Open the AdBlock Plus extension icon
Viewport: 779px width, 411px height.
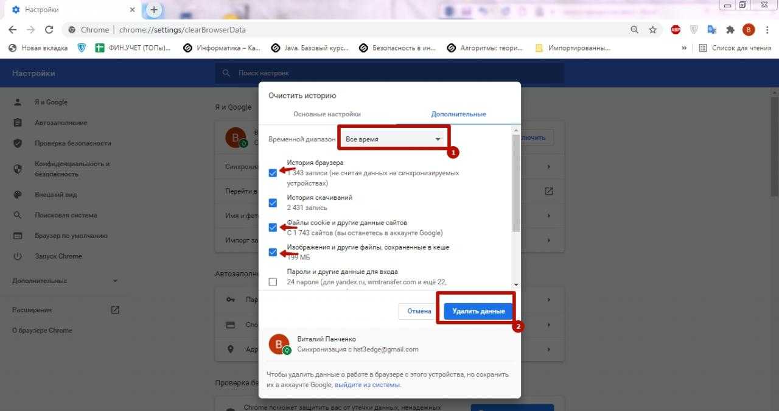click(x=676, y=30)
